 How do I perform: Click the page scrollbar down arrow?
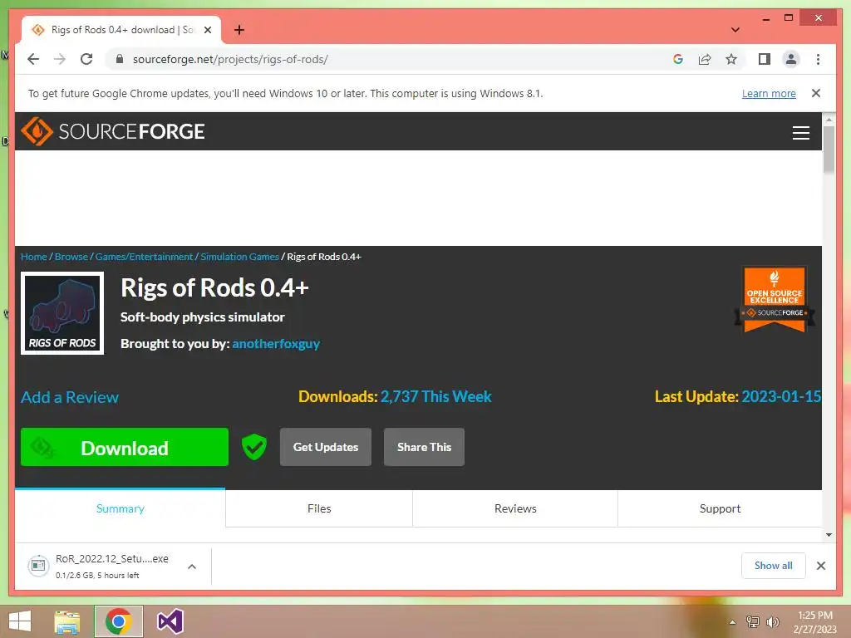coord(829,535)
